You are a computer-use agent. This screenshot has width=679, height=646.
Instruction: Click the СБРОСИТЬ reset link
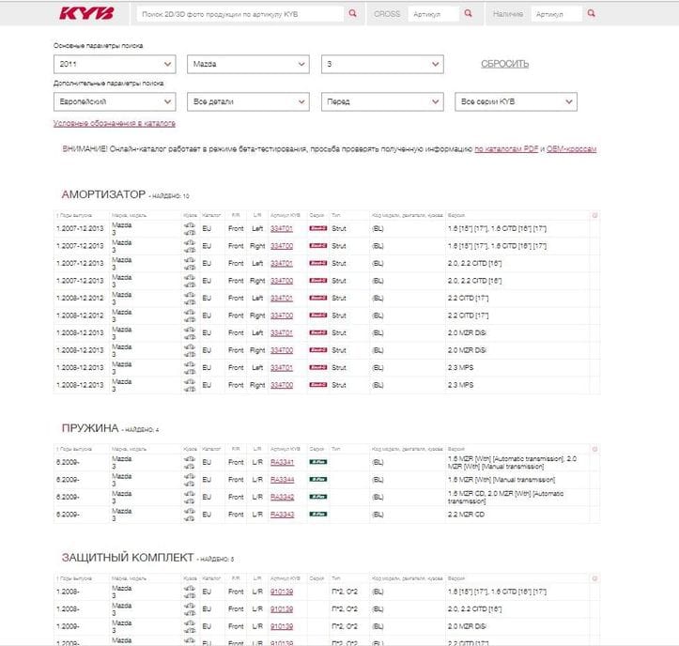click(504, 64)
